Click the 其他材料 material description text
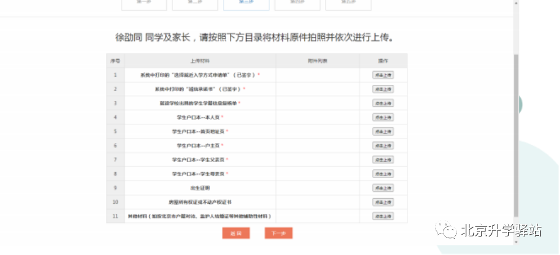Viewport: 560px width, 255px height. click(x=199, y=216)
